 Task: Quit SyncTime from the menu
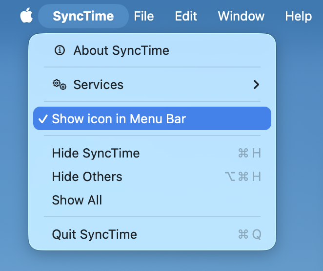(x=94, y=234)
